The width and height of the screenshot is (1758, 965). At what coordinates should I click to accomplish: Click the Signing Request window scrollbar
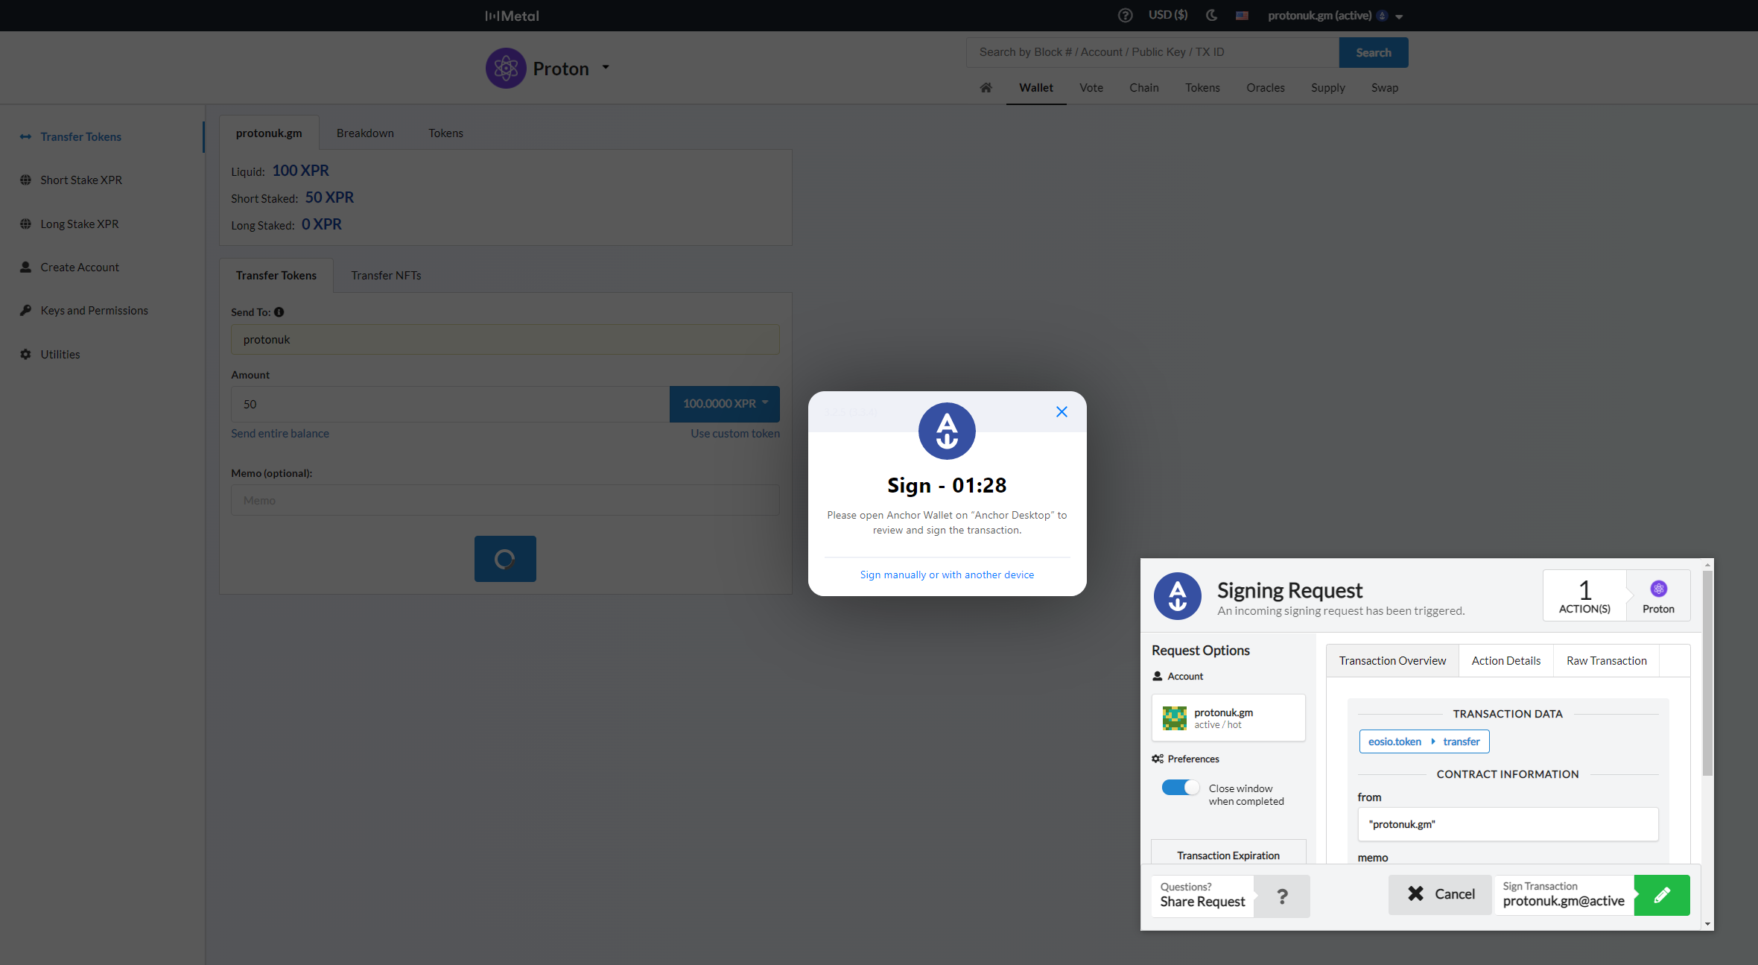point(1707,674)
